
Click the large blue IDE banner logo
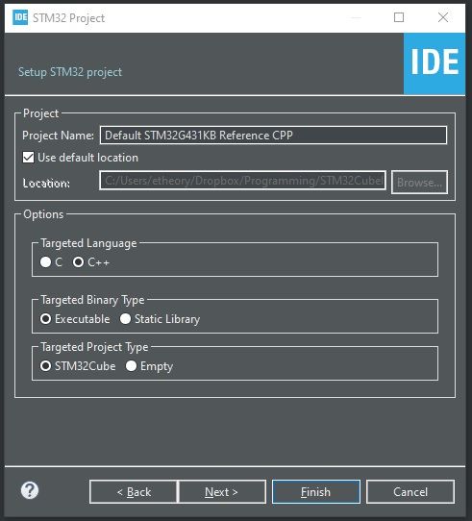click(435, 63)
